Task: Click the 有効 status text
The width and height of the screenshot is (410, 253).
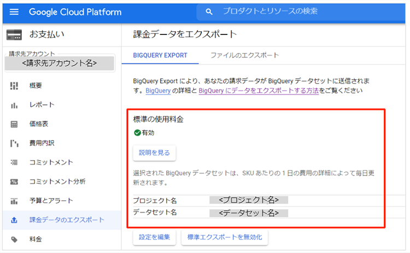Action: [x=148, y=133]
